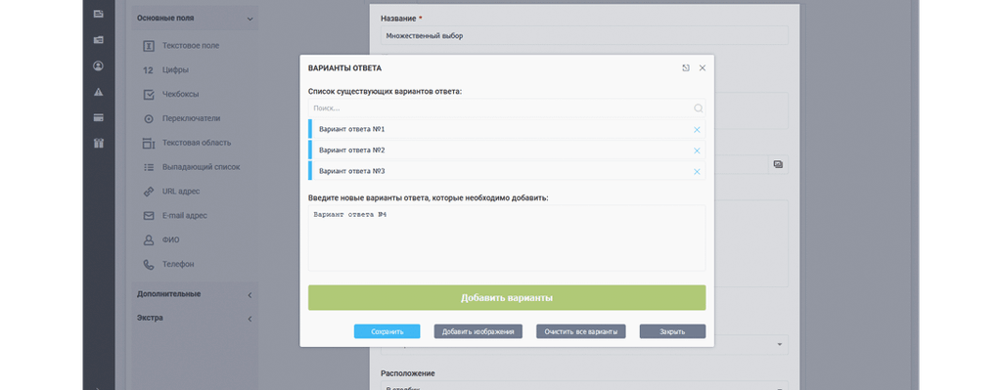Select the Вариант ответа №2 row
The height and width of the screenshot is (390, 1002).
click(507, 151)
